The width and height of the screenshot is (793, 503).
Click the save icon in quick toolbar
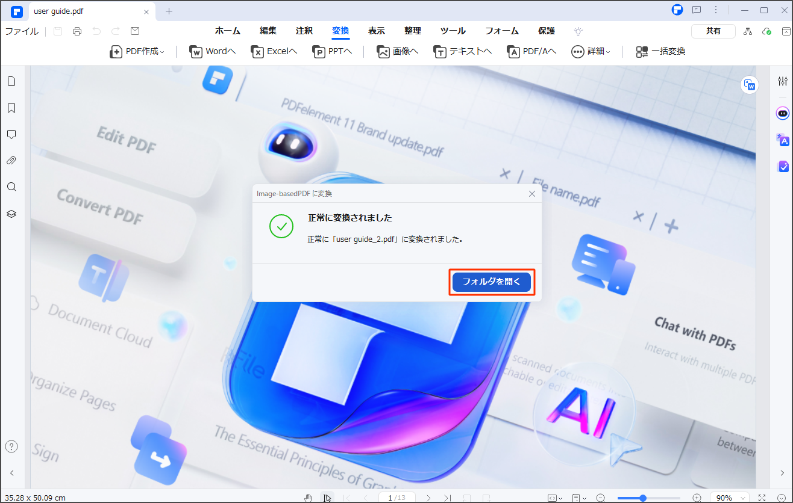tap(57, 31)
